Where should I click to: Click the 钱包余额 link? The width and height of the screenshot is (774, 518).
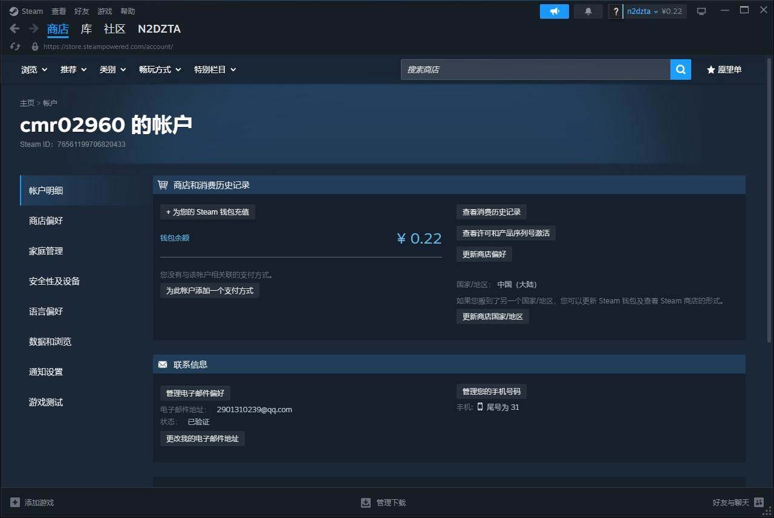(x=175, y=238)
